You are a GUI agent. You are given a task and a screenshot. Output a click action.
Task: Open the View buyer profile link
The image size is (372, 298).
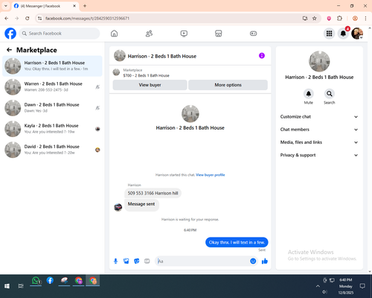(x=211, y=175)
